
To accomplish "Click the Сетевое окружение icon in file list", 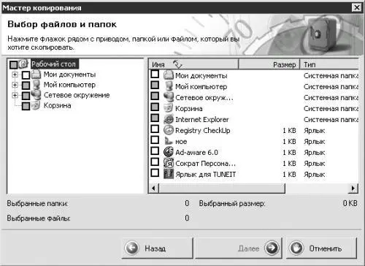I will pyautogui.click(x=169, y=97).
